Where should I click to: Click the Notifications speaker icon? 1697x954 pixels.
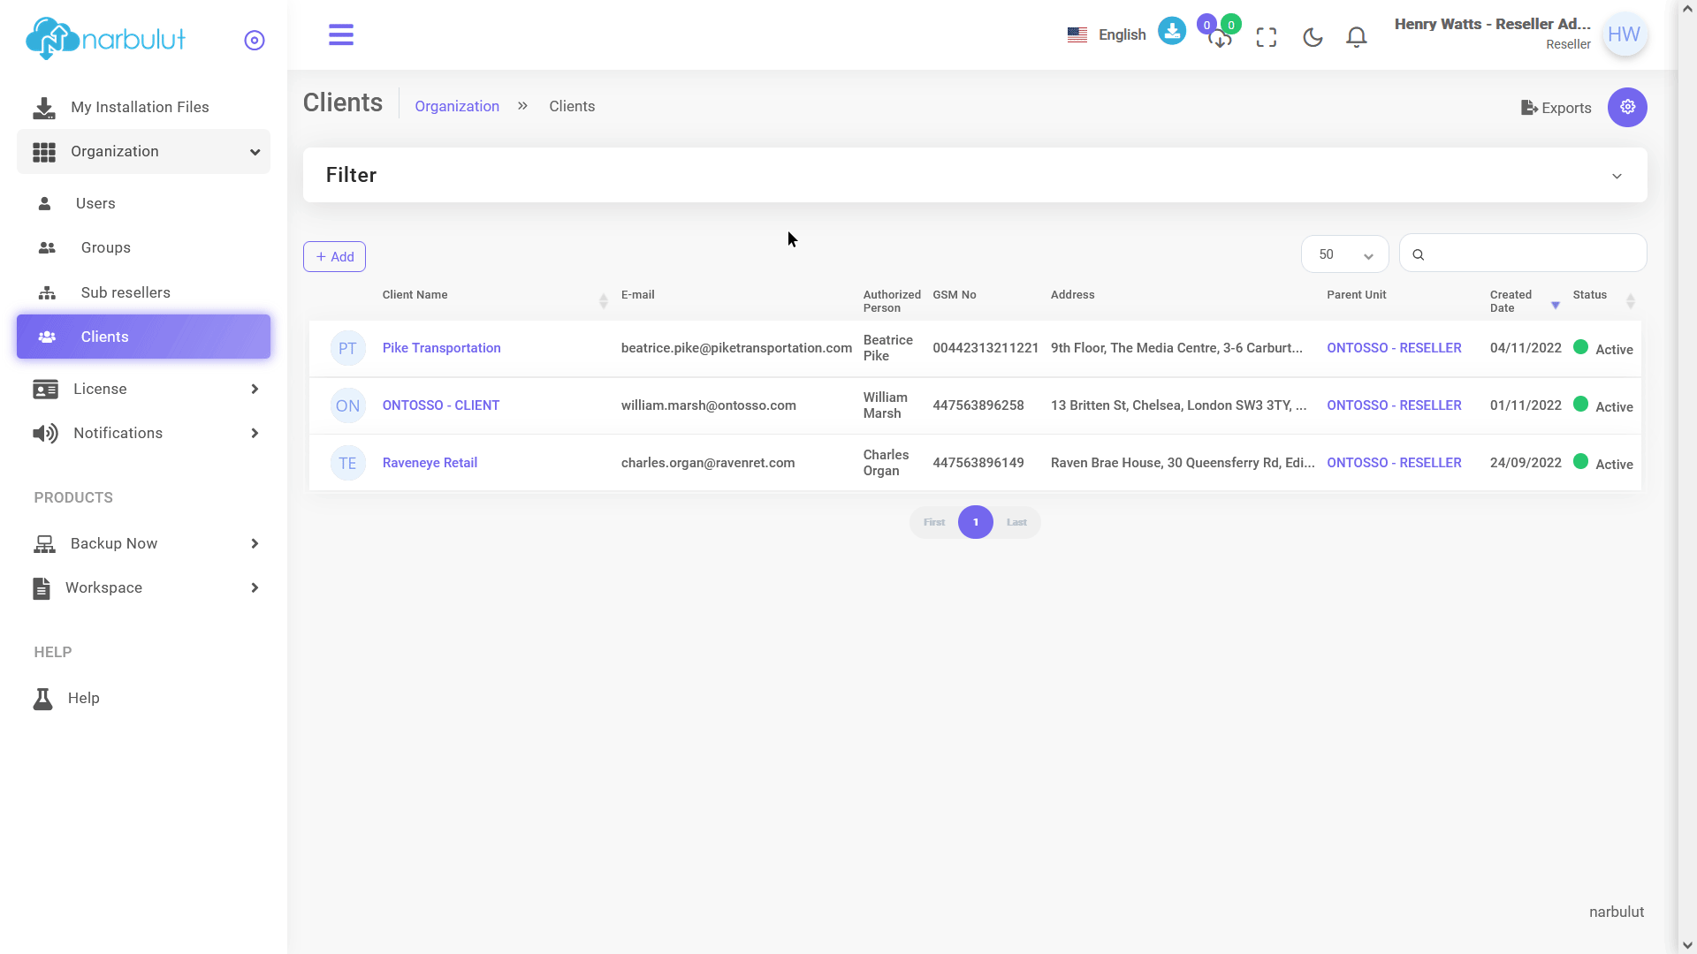tap(45, 433)
